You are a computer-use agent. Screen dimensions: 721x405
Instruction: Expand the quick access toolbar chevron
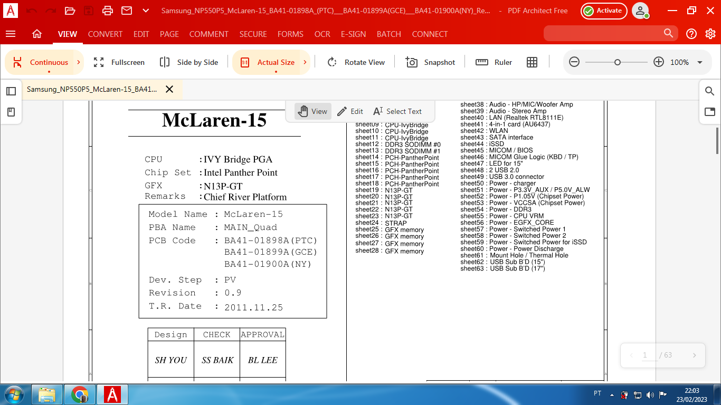146,11
